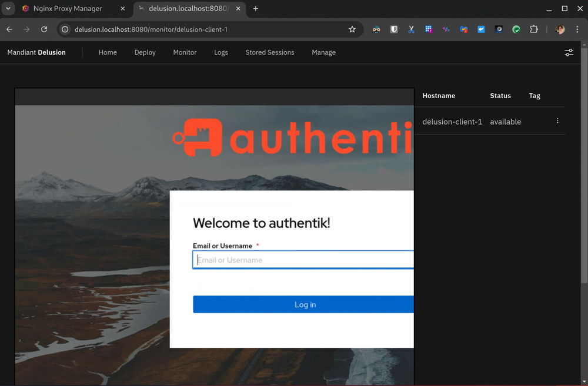This screenshot has height=386, width=588.
Task: Open the glasses-face extension icon
Action: coord(376,29)
